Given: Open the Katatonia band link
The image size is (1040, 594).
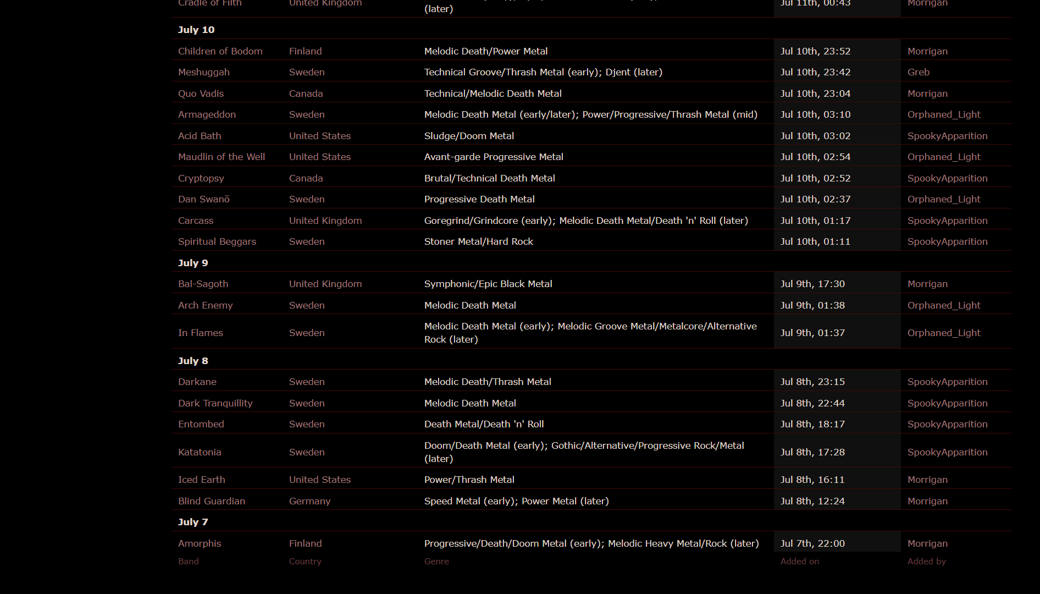Looking at the screenshot, I should (x=200, y=452).
